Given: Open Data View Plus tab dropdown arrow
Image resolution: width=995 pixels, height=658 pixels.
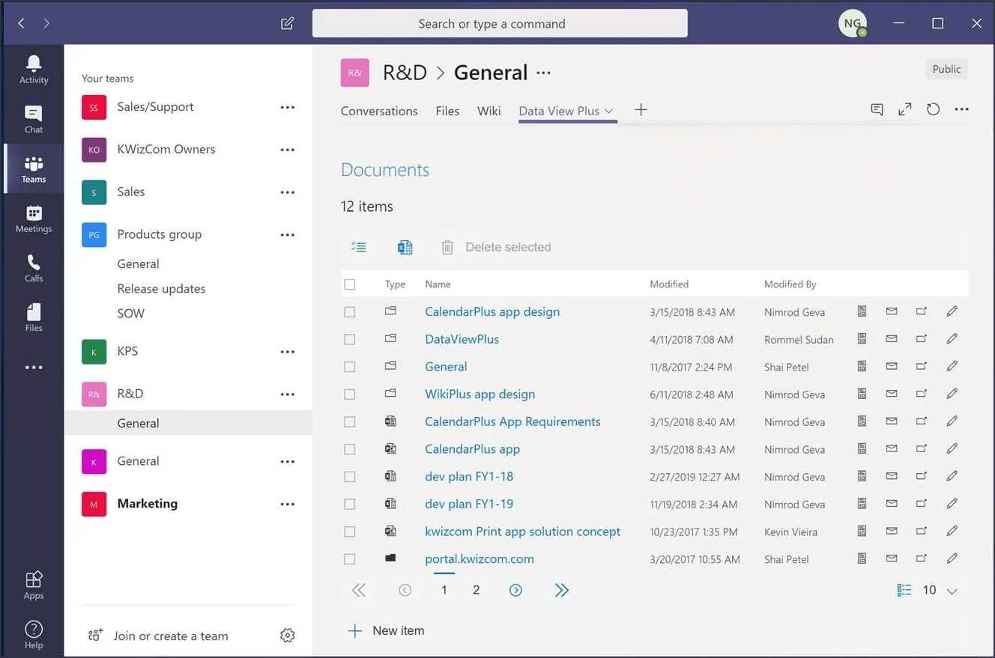Looking at the screenshot, I should click(609, 111).
